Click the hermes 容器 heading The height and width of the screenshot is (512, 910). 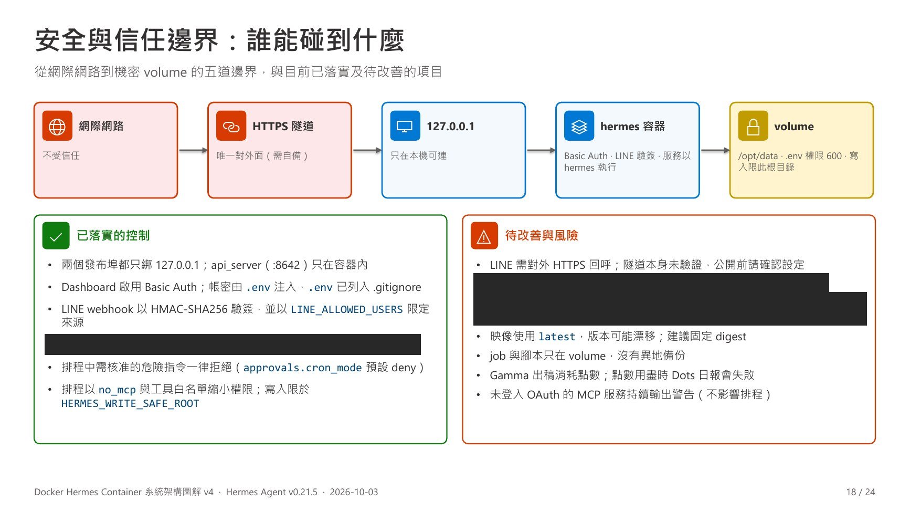pyautogui.click(x=632, y=126)
